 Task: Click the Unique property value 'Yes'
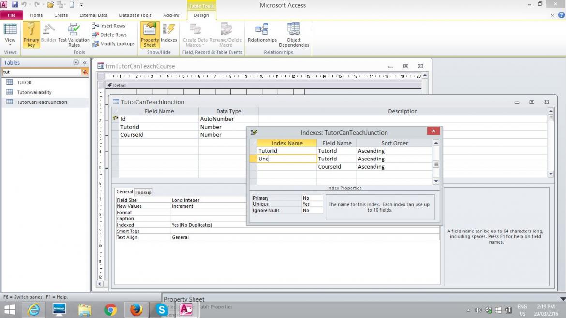click(312, 204)
